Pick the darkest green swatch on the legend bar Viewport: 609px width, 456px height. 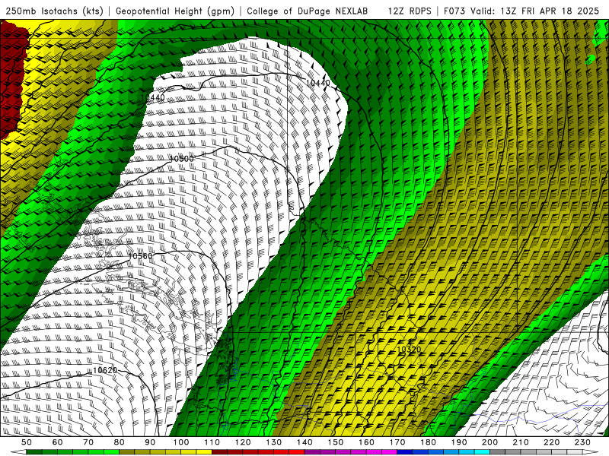[x=33, y=452]
